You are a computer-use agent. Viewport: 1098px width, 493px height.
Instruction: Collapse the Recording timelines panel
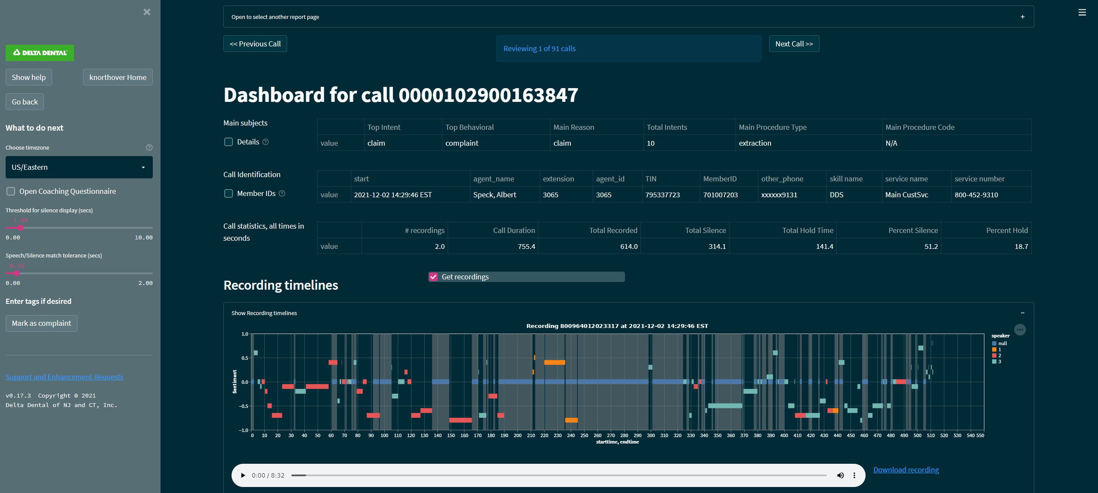(1023, 312)
